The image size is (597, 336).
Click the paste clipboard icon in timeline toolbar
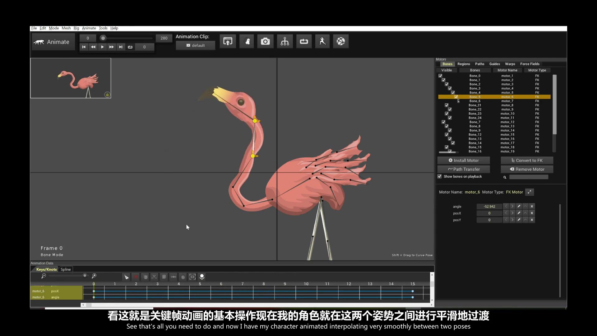(164, 277)
